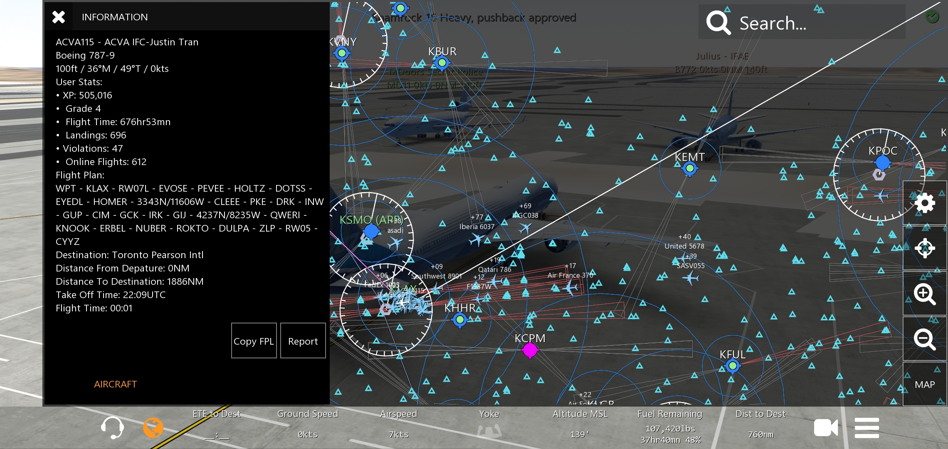Click the green connection status checkmark
948x449 pixels.
[932, 17]
